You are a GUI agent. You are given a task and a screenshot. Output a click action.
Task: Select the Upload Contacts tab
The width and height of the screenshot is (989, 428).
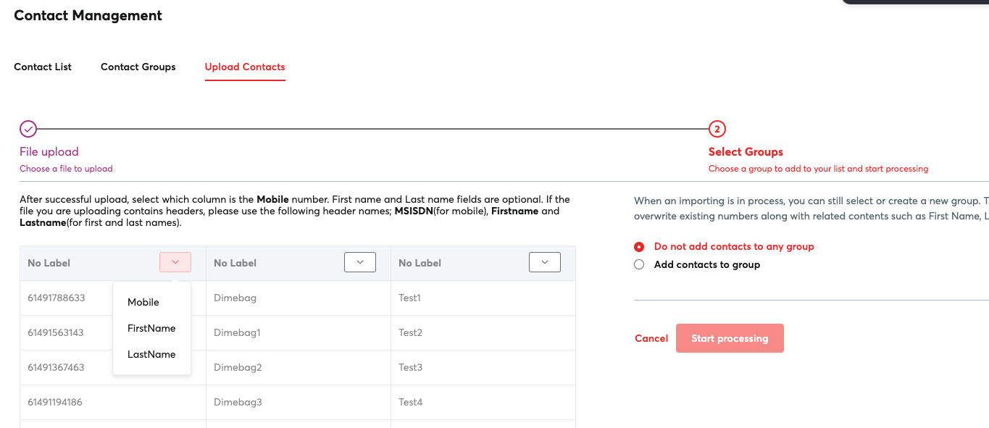click(244, 67)
